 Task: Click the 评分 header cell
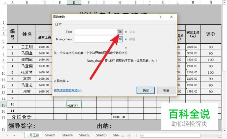[211, 34]
